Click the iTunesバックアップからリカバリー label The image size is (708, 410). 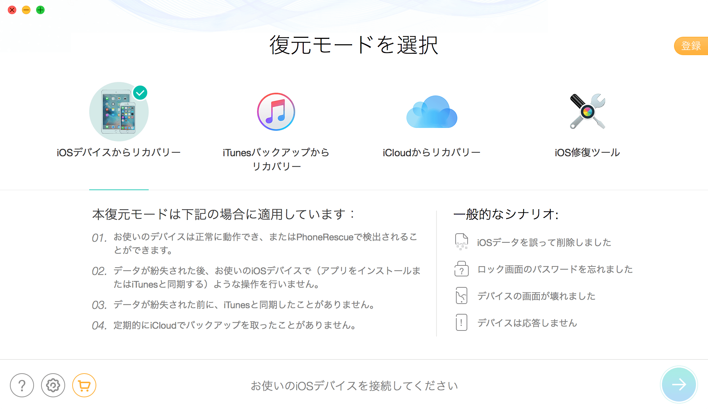(x=276, y=159)
